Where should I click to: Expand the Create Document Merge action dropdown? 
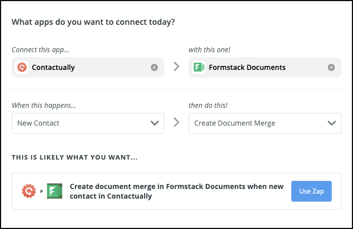(258, 123)
